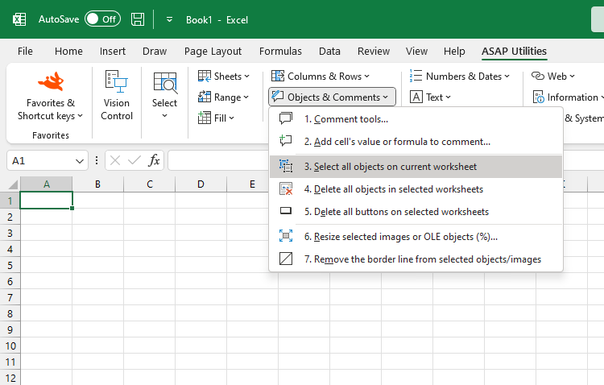Switch to the Insert tab
The height and width of the screenshot is (385, 604).
[113, 52]
